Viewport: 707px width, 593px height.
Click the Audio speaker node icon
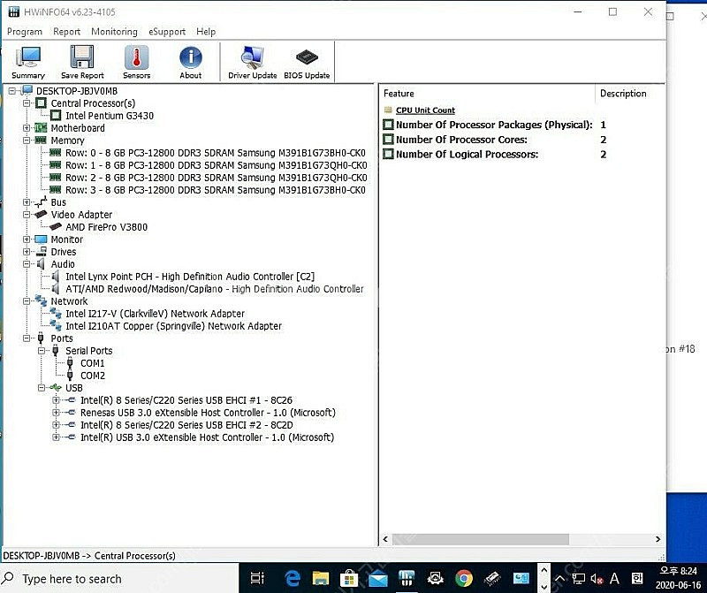tap(41, 264)
